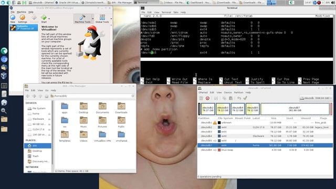Click magnifier icon in left dock
336x189 pixels.
point(4,111)
